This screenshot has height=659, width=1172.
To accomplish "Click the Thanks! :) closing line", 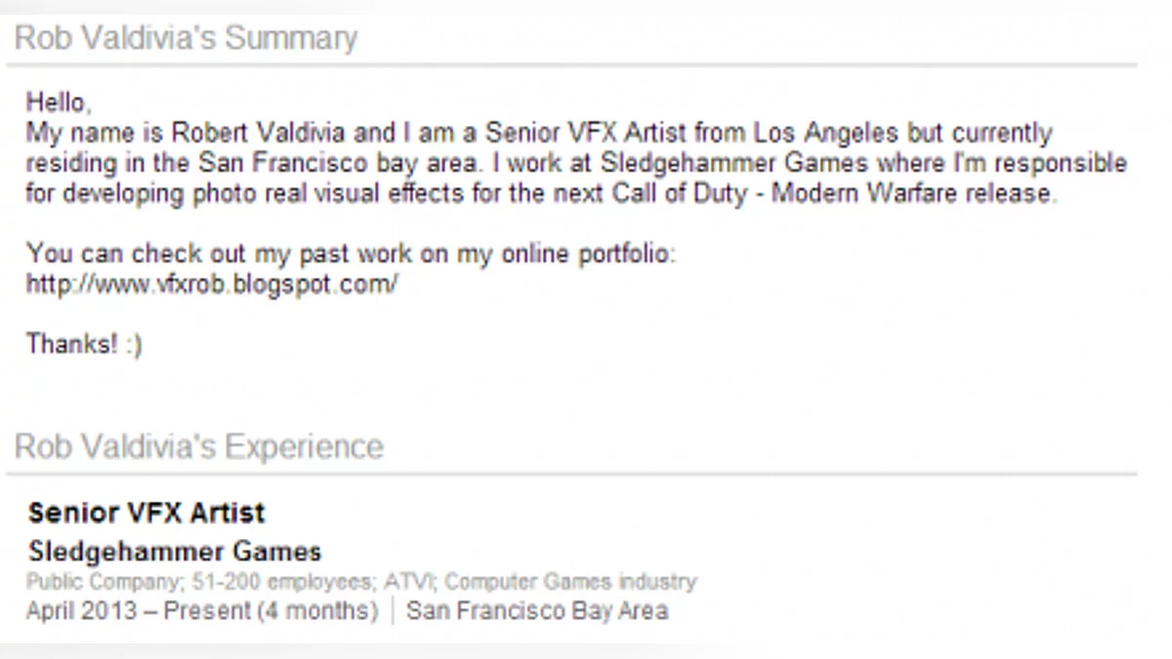I will (84, 345).
